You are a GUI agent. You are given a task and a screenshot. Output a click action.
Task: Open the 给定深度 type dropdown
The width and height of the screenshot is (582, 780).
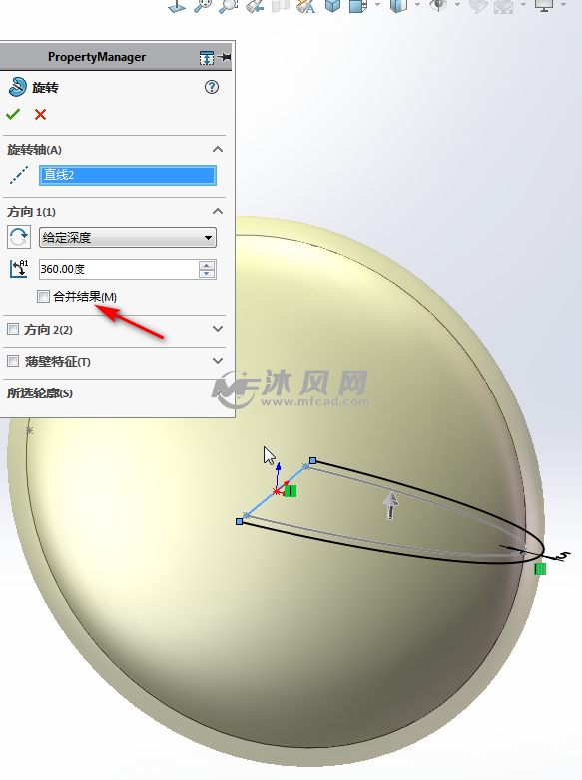coord(128,238)
